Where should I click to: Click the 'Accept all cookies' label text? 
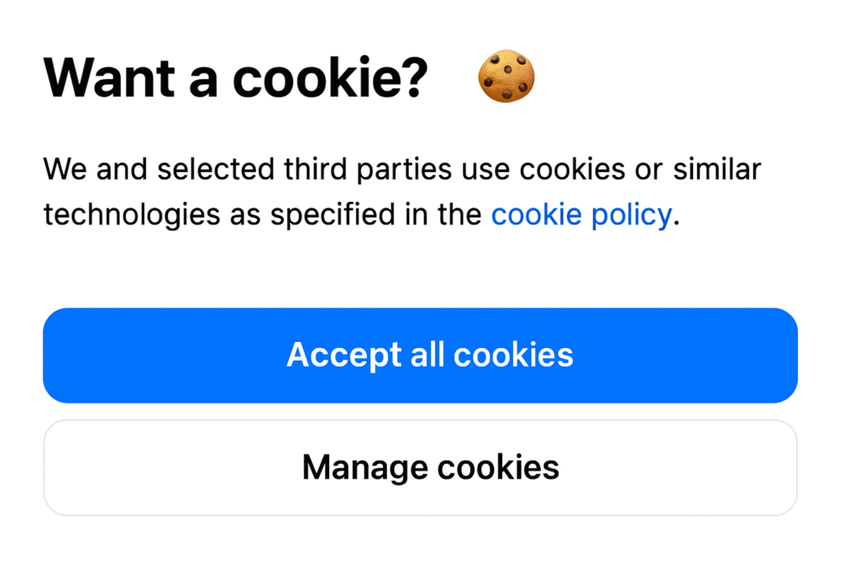(430, 355)
